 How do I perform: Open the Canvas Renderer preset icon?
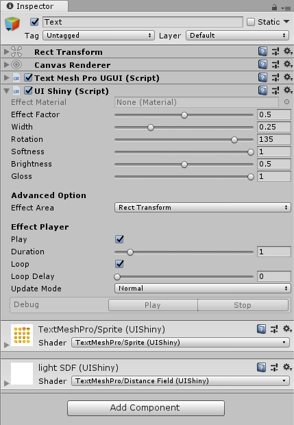click(x=275, y=64)
